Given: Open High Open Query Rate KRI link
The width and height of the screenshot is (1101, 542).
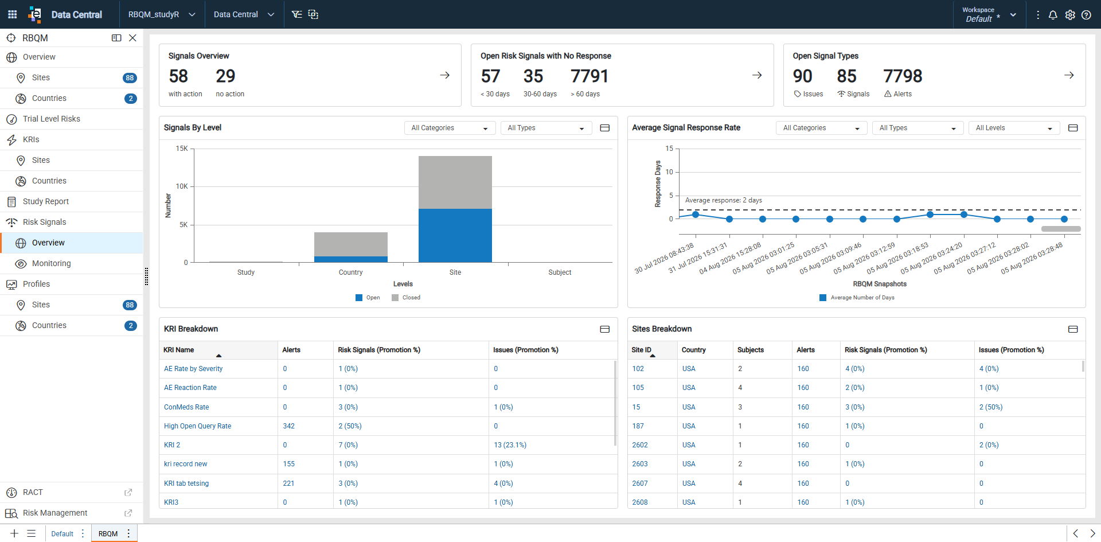Looking at the screenshot, I should pos(198,426).
